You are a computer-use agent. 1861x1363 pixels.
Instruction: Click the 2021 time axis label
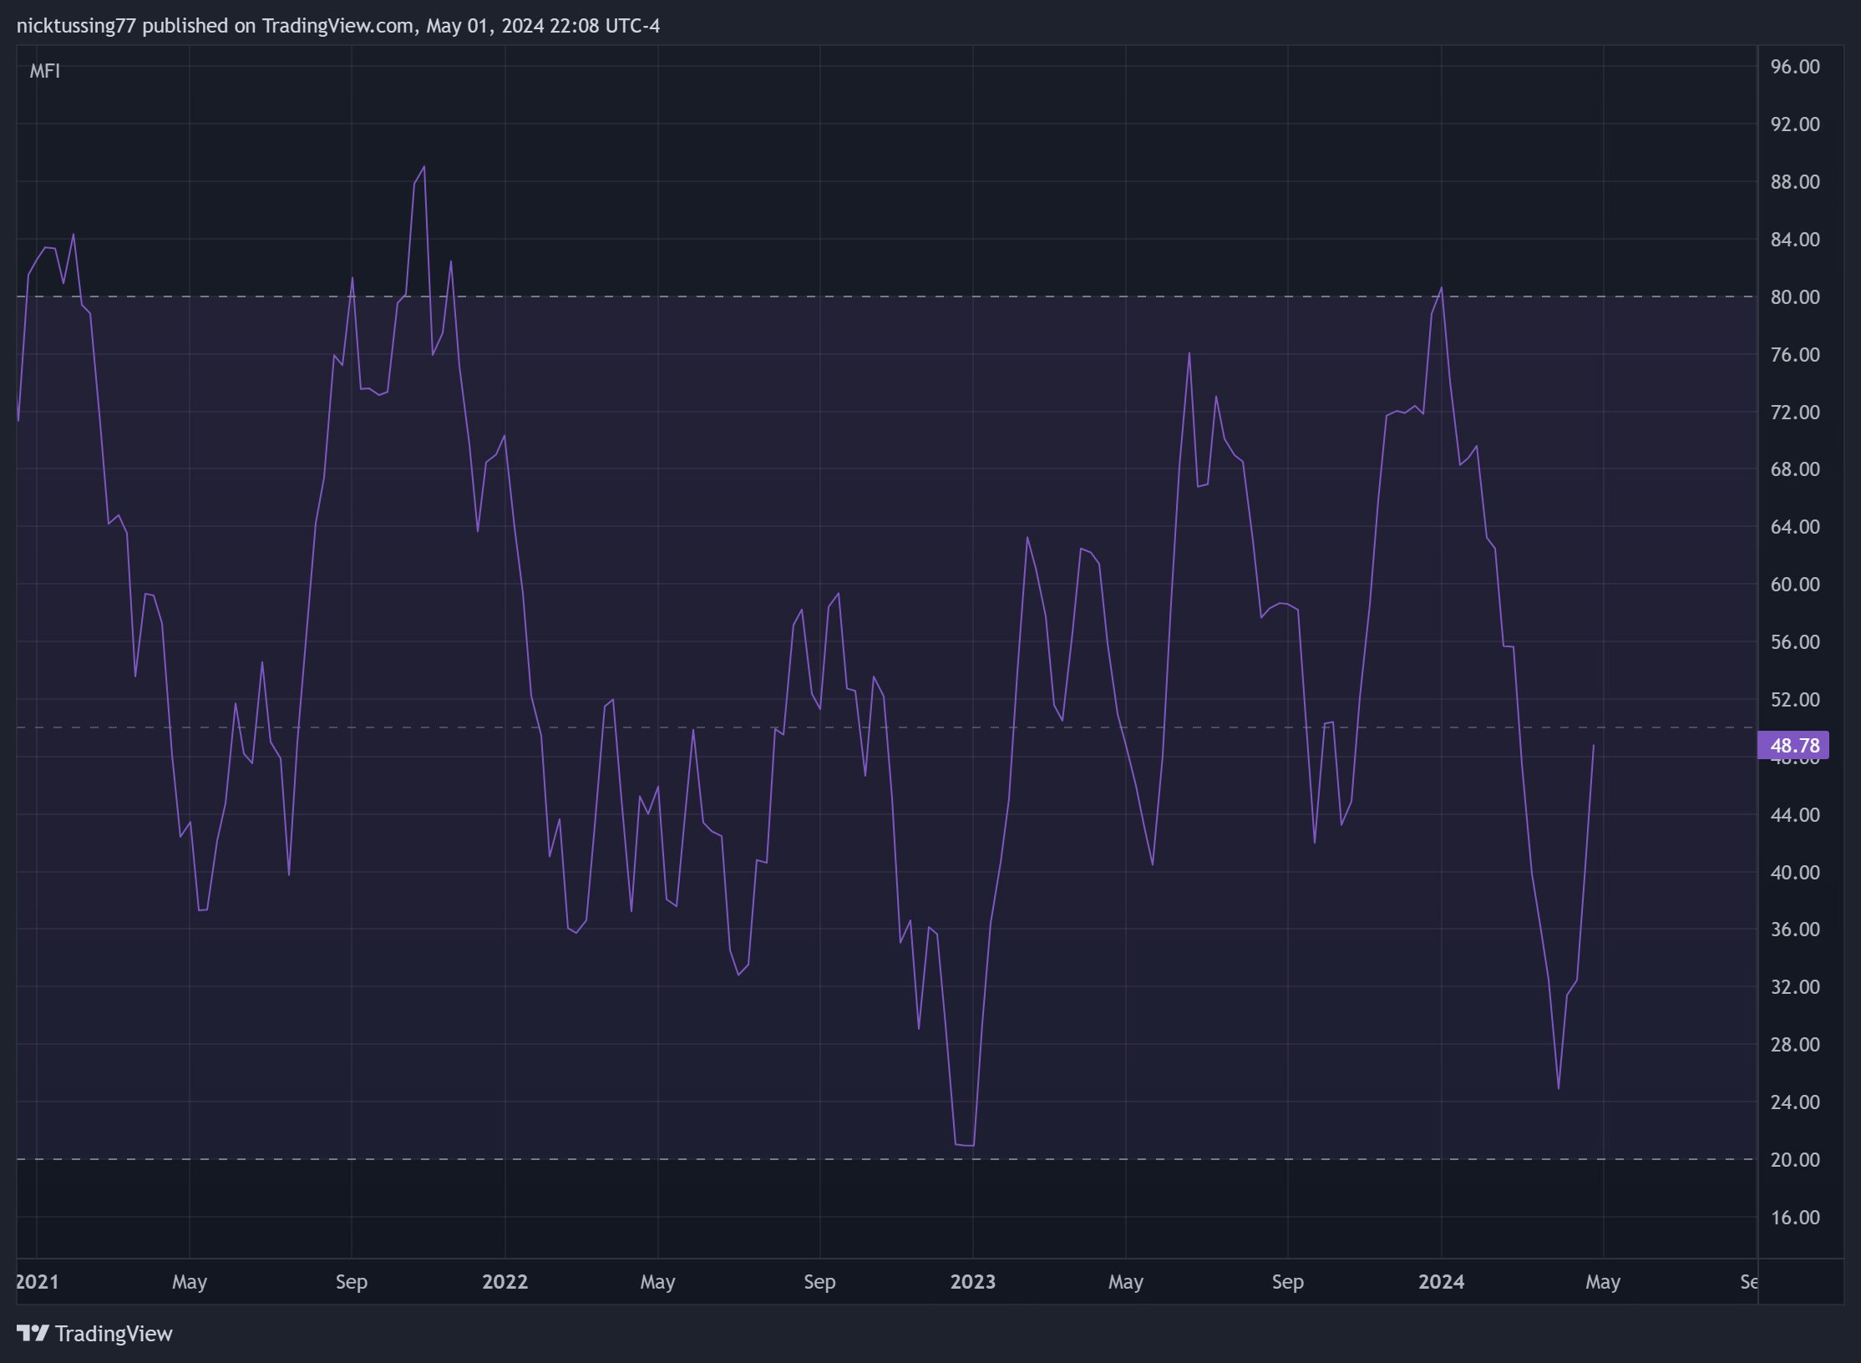point(38,1282)
